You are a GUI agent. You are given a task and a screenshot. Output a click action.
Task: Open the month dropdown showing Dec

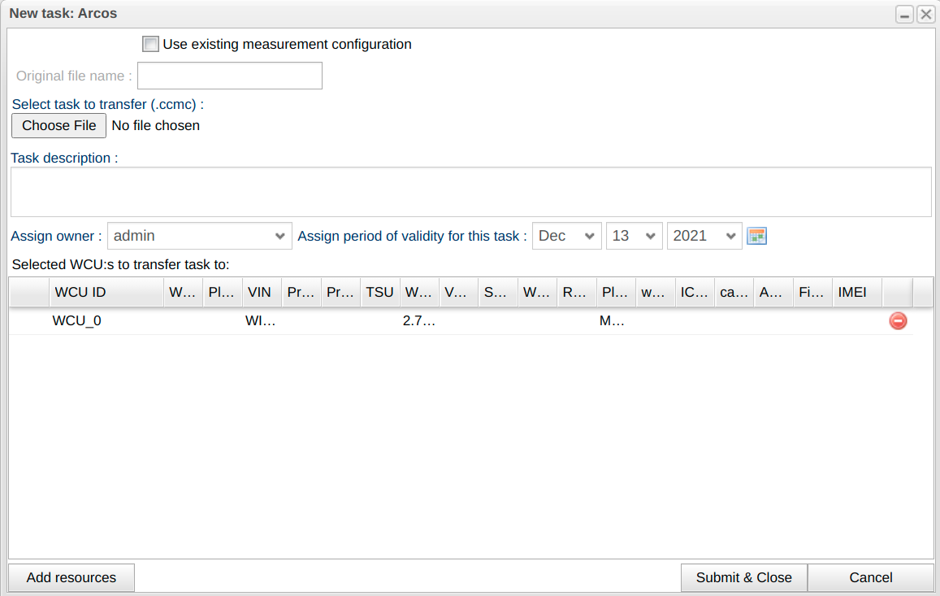coord(566,236)
